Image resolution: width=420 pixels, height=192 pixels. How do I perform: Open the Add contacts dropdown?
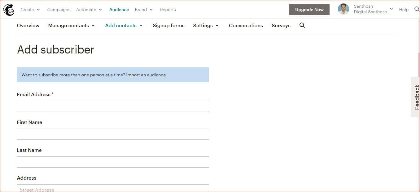point(124,26)
